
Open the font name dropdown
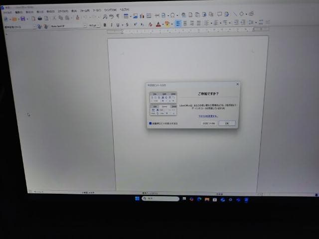click(x=85, y=26)
